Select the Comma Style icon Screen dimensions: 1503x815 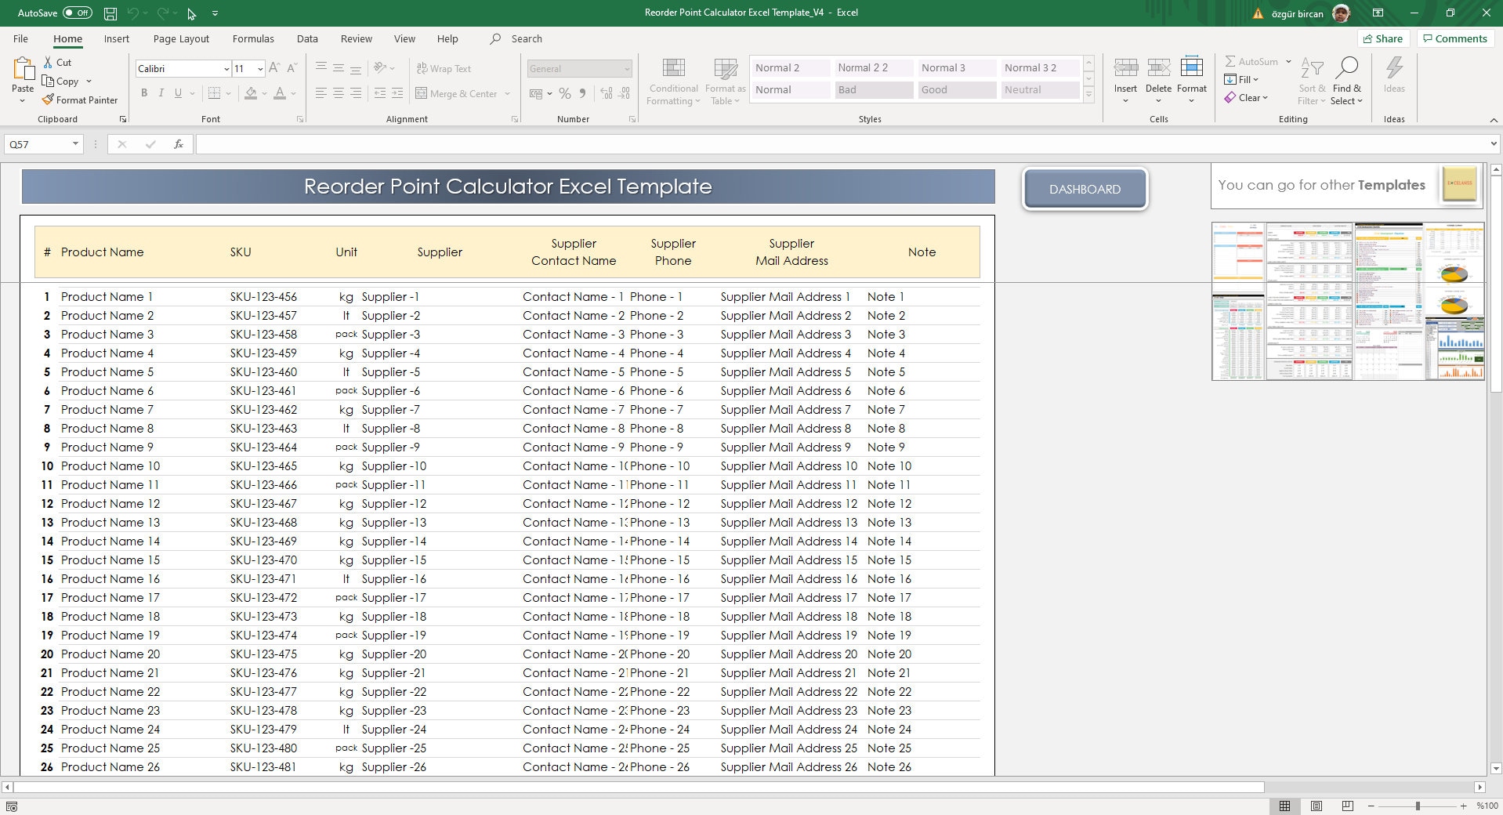(582, 93)
